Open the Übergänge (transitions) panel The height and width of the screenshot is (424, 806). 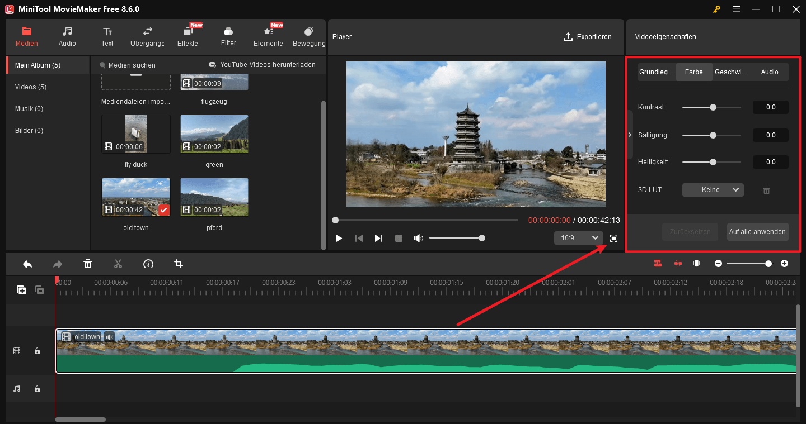(x=147, y=36)
